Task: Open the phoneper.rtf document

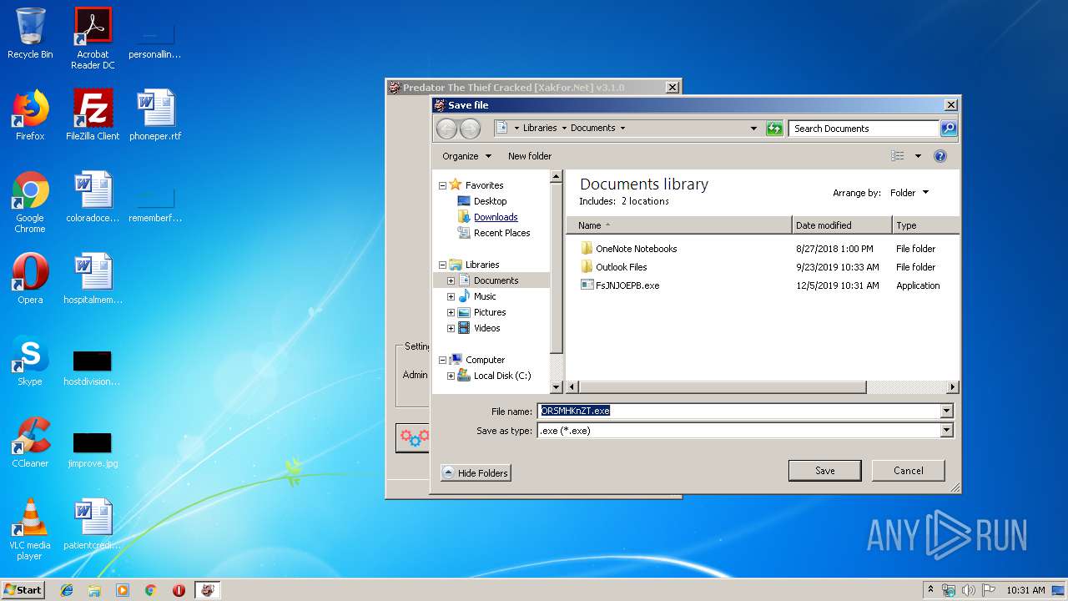Action: pos(155,115)
